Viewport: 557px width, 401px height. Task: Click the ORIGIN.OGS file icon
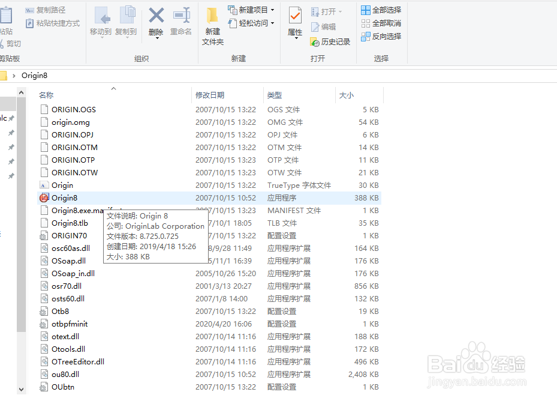coord(44,110)
